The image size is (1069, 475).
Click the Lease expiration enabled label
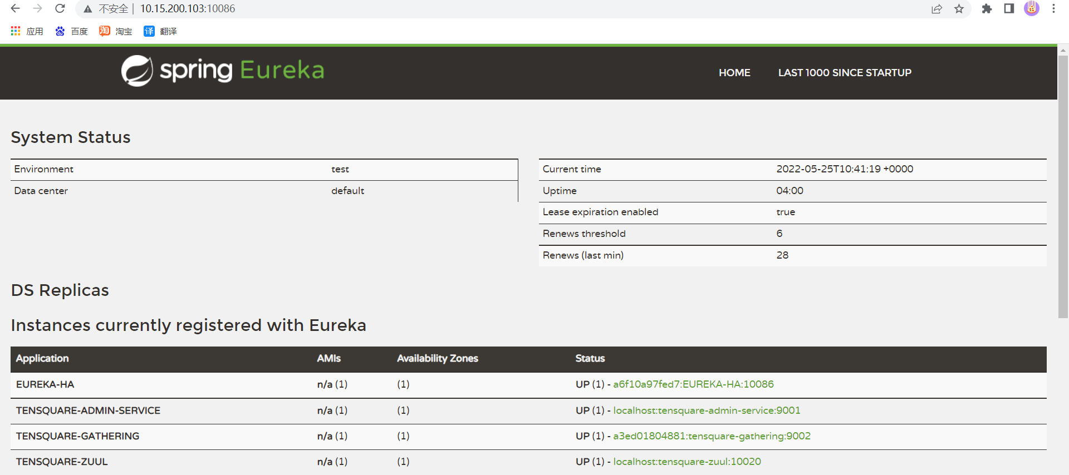600,212
